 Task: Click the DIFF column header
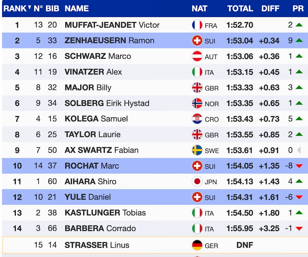[x=270, y=8]
